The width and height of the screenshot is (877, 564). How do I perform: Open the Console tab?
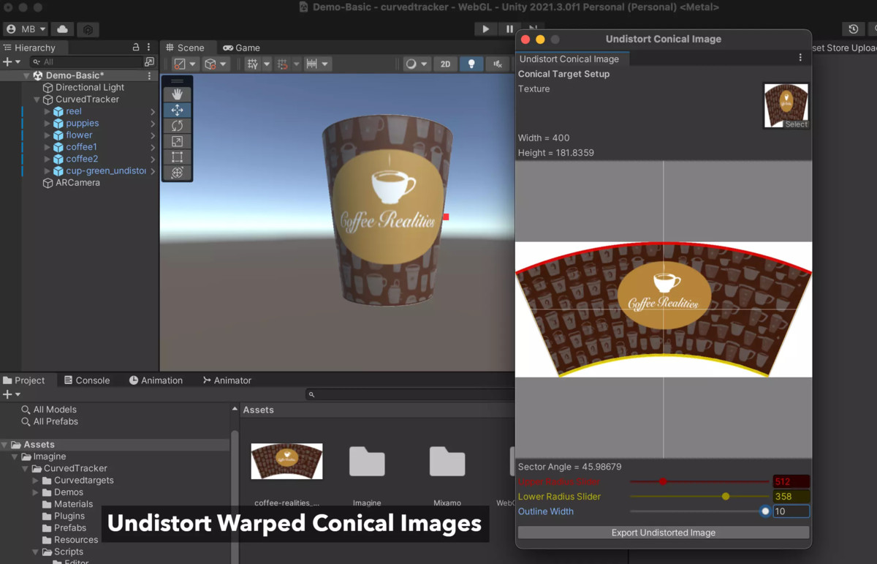(x=88, y=380)
